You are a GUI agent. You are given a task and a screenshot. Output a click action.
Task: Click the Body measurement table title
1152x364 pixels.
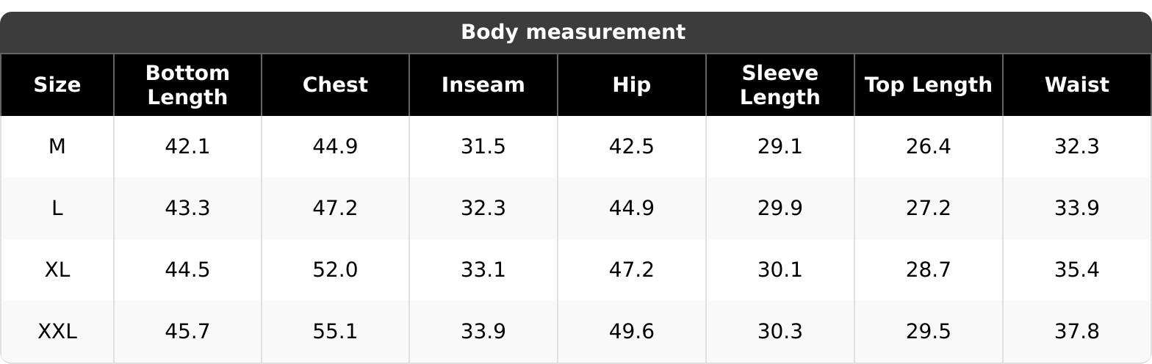573,32
